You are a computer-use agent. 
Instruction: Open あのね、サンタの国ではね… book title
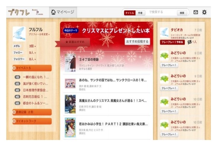[x=113, y=80]
